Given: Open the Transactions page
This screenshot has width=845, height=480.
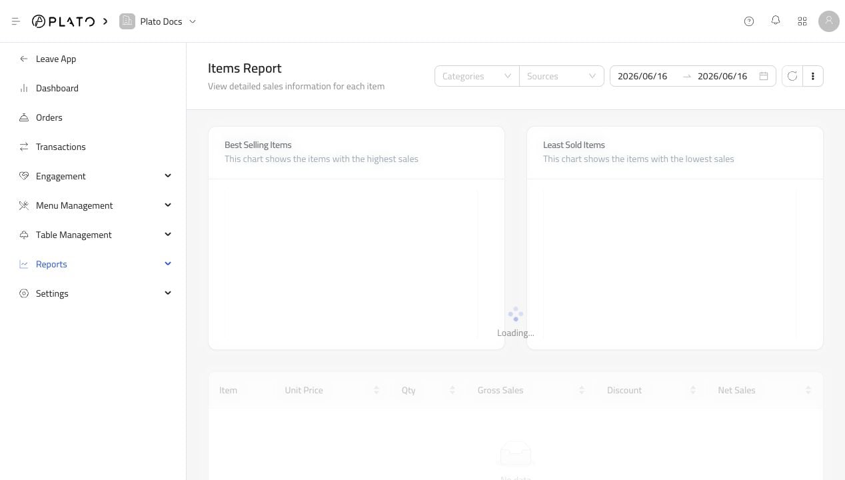Looking at the screenshot, I should coord(61,147).
